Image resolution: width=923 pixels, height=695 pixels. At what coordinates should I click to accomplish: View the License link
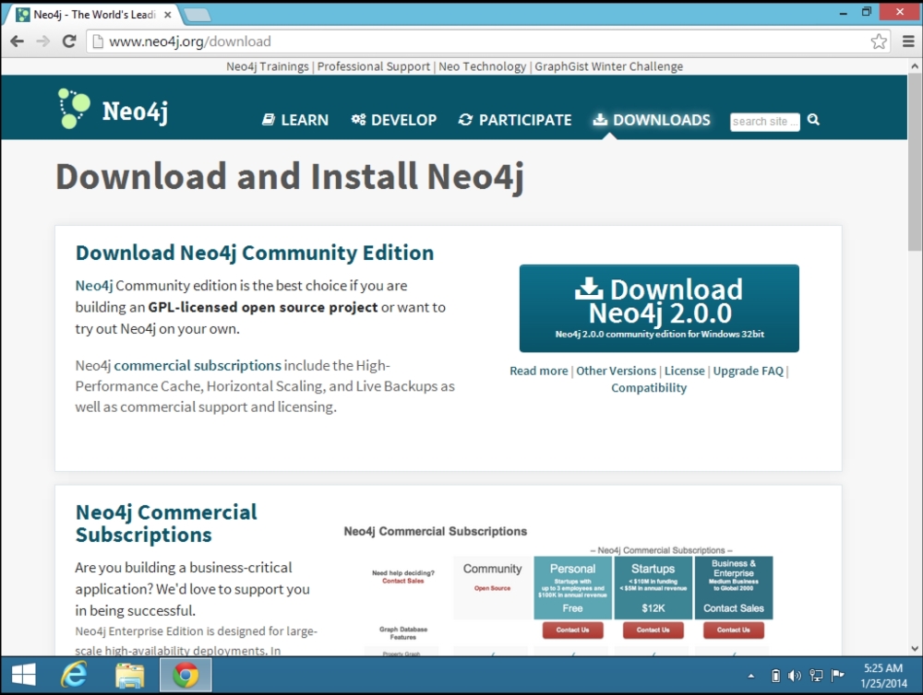(684, 371)
